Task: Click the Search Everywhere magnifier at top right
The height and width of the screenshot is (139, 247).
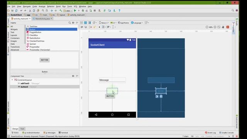Action: [x=233, y=10]
